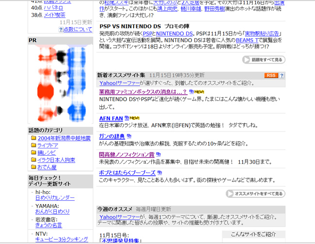Viewport: 315px width, 244px height.
Task: Click folder icon beside 鍋レシピ
Action: [33, 152]
